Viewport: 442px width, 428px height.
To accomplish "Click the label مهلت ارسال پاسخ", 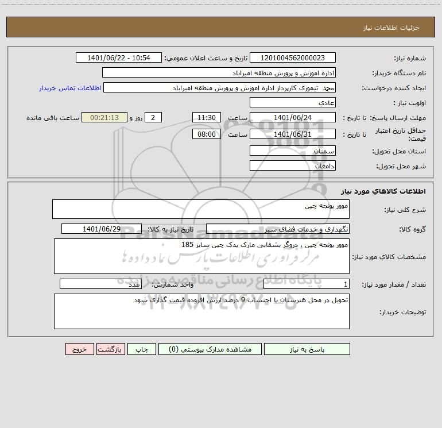I will (398, 118).
